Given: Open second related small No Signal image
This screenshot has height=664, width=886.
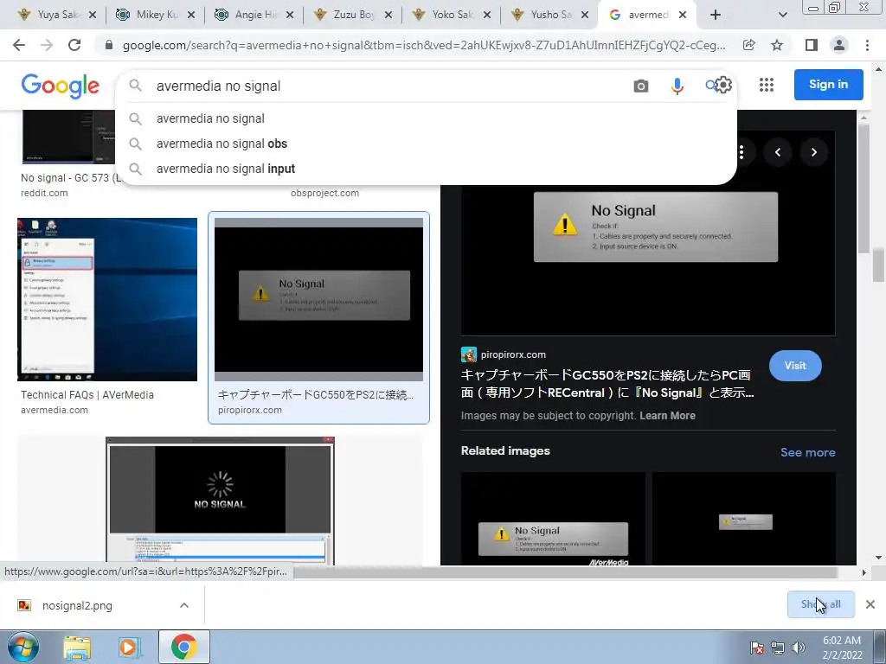Looking at the screenshot, I should [x=743, y=519].
